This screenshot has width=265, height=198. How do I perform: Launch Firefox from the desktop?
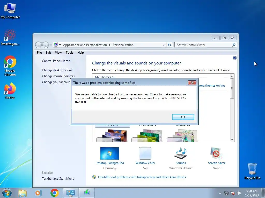[x=10, y=90]
